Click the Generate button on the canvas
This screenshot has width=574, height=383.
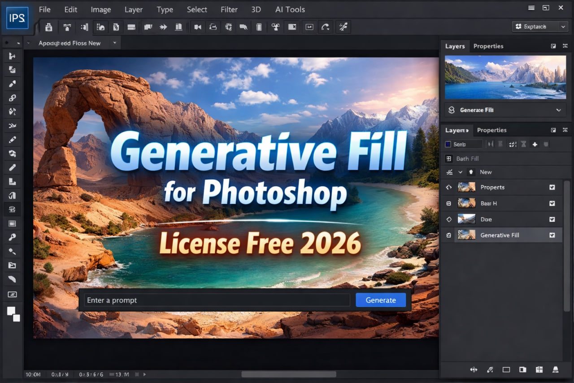point(380,300)
